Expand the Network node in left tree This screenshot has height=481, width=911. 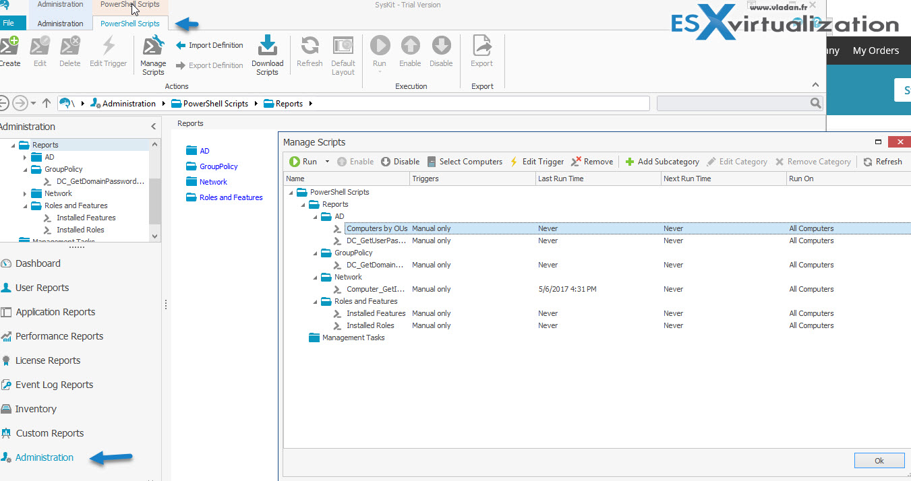pyautogui.click(x=25, y=193)
